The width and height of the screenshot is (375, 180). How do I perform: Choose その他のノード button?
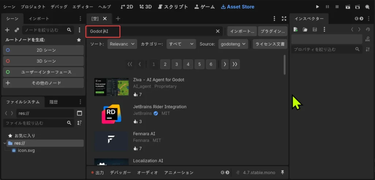coord(43,83)
